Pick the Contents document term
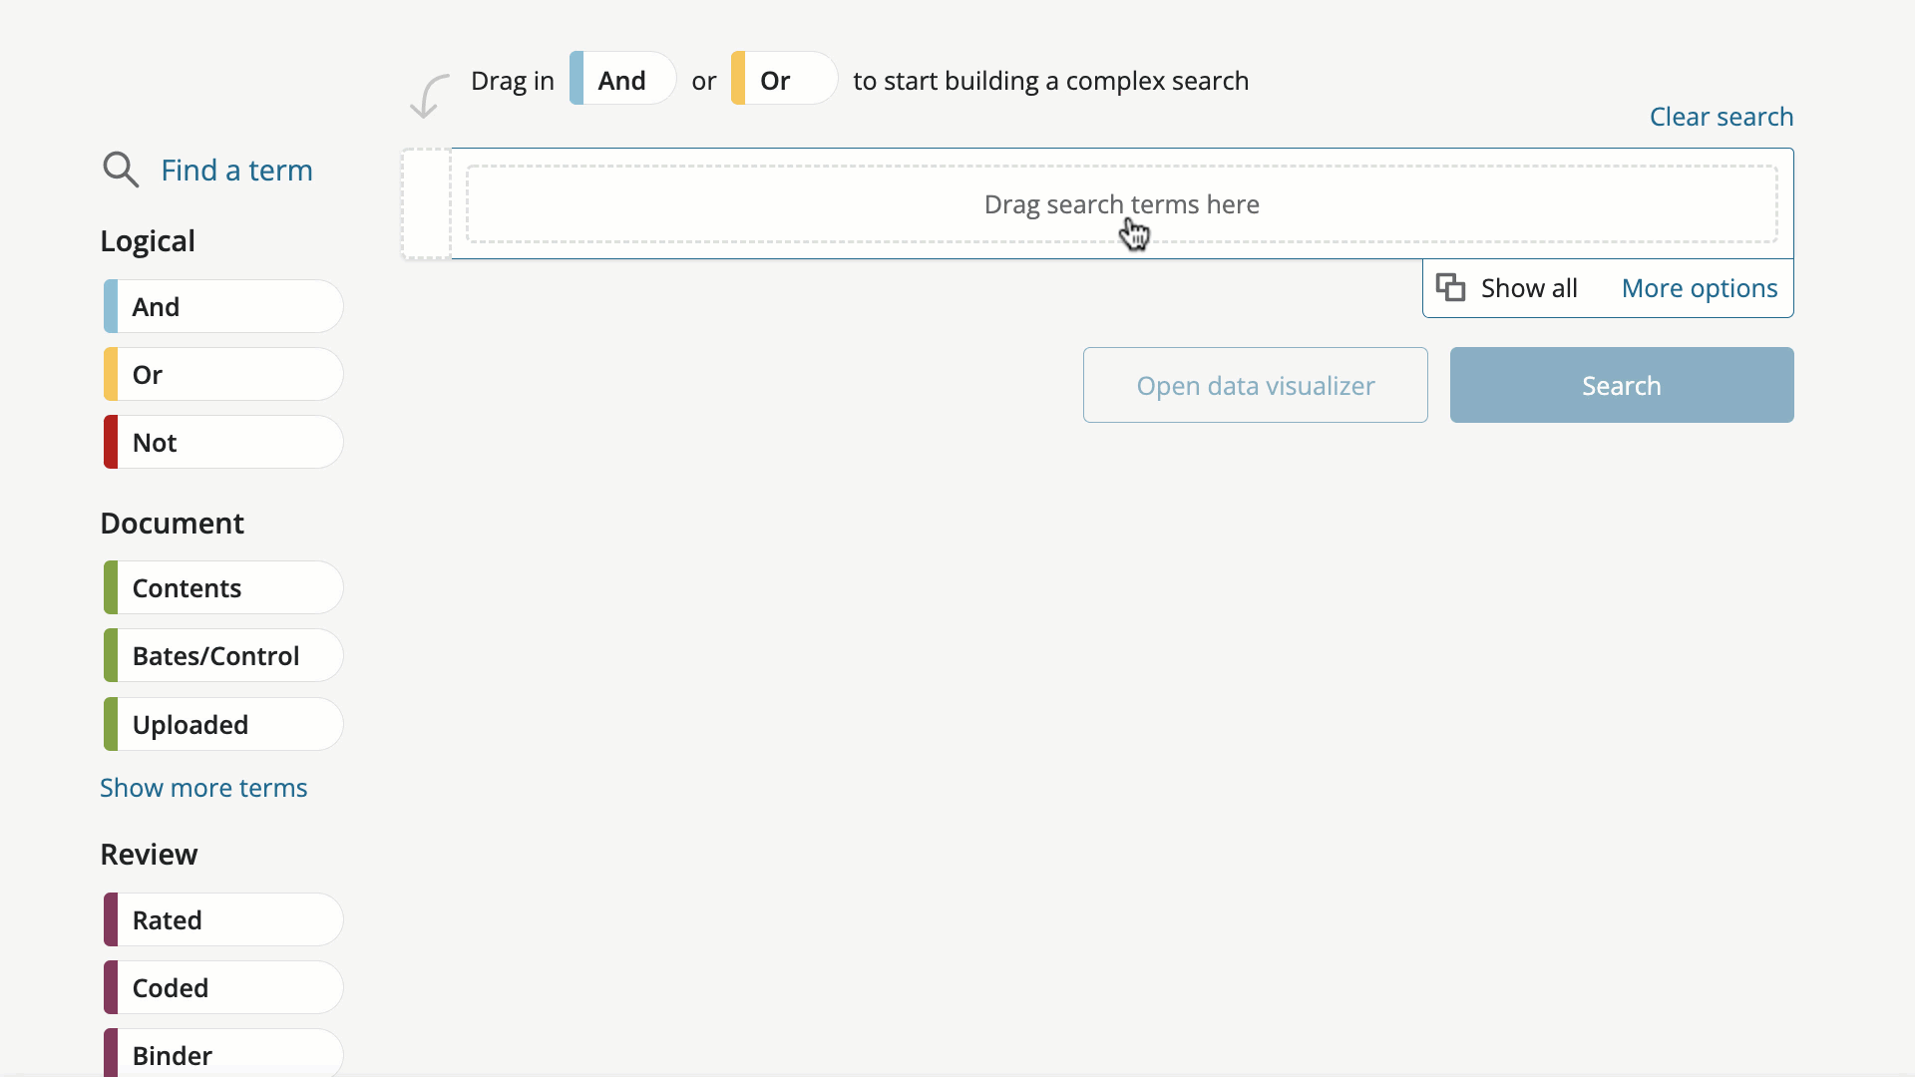This screenshot has height=1077, width=1915. pyautogui.click(x=223, y=587)
